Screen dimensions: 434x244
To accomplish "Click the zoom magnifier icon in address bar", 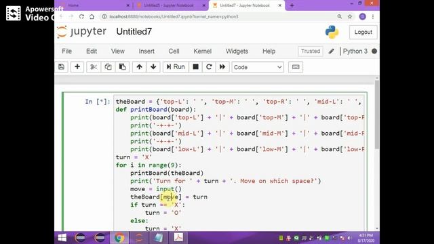I will coord(339,16).
